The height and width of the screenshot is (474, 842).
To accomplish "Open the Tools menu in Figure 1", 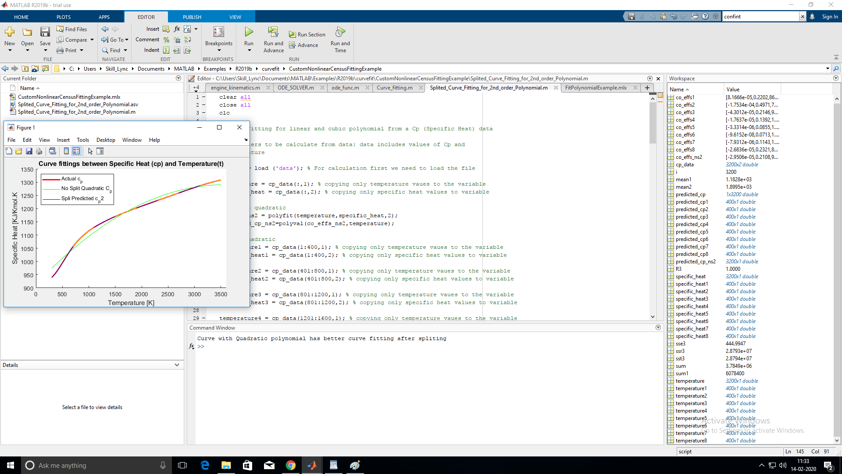I will point(82,140).
